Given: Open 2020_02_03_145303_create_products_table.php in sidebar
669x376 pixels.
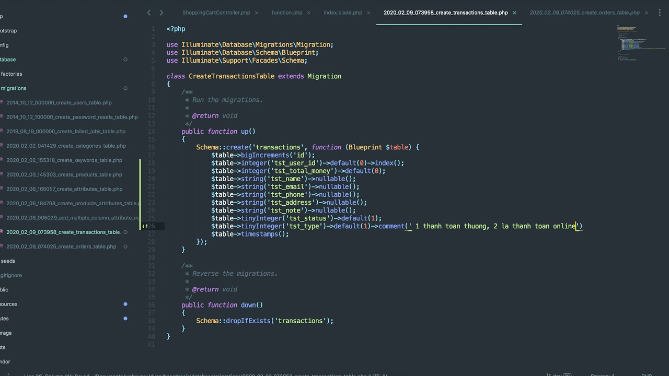Looking at the screenshot, I should 64,174.
